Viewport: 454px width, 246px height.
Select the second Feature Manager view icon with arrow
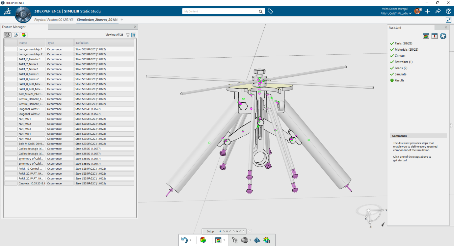(15, 35)
